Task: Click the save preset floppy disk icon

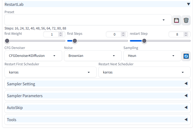Action: [176, 20]
